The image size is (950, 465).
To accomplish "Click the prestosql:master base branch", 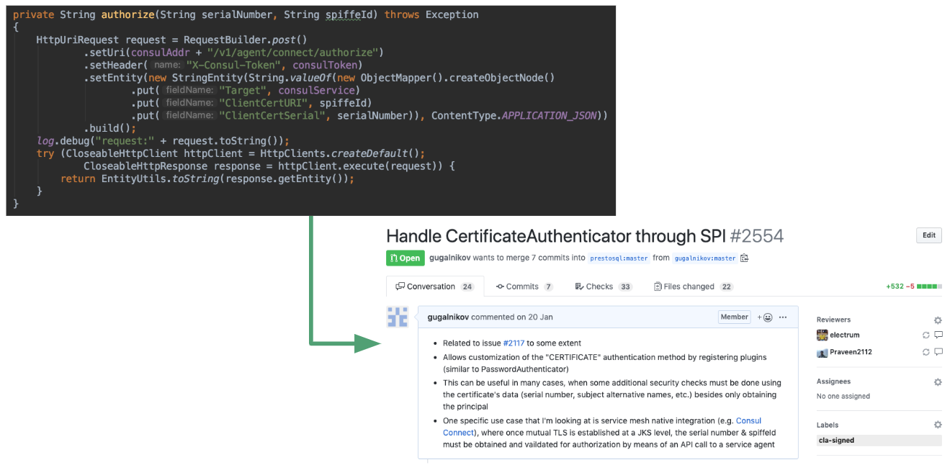I will 619,258.
